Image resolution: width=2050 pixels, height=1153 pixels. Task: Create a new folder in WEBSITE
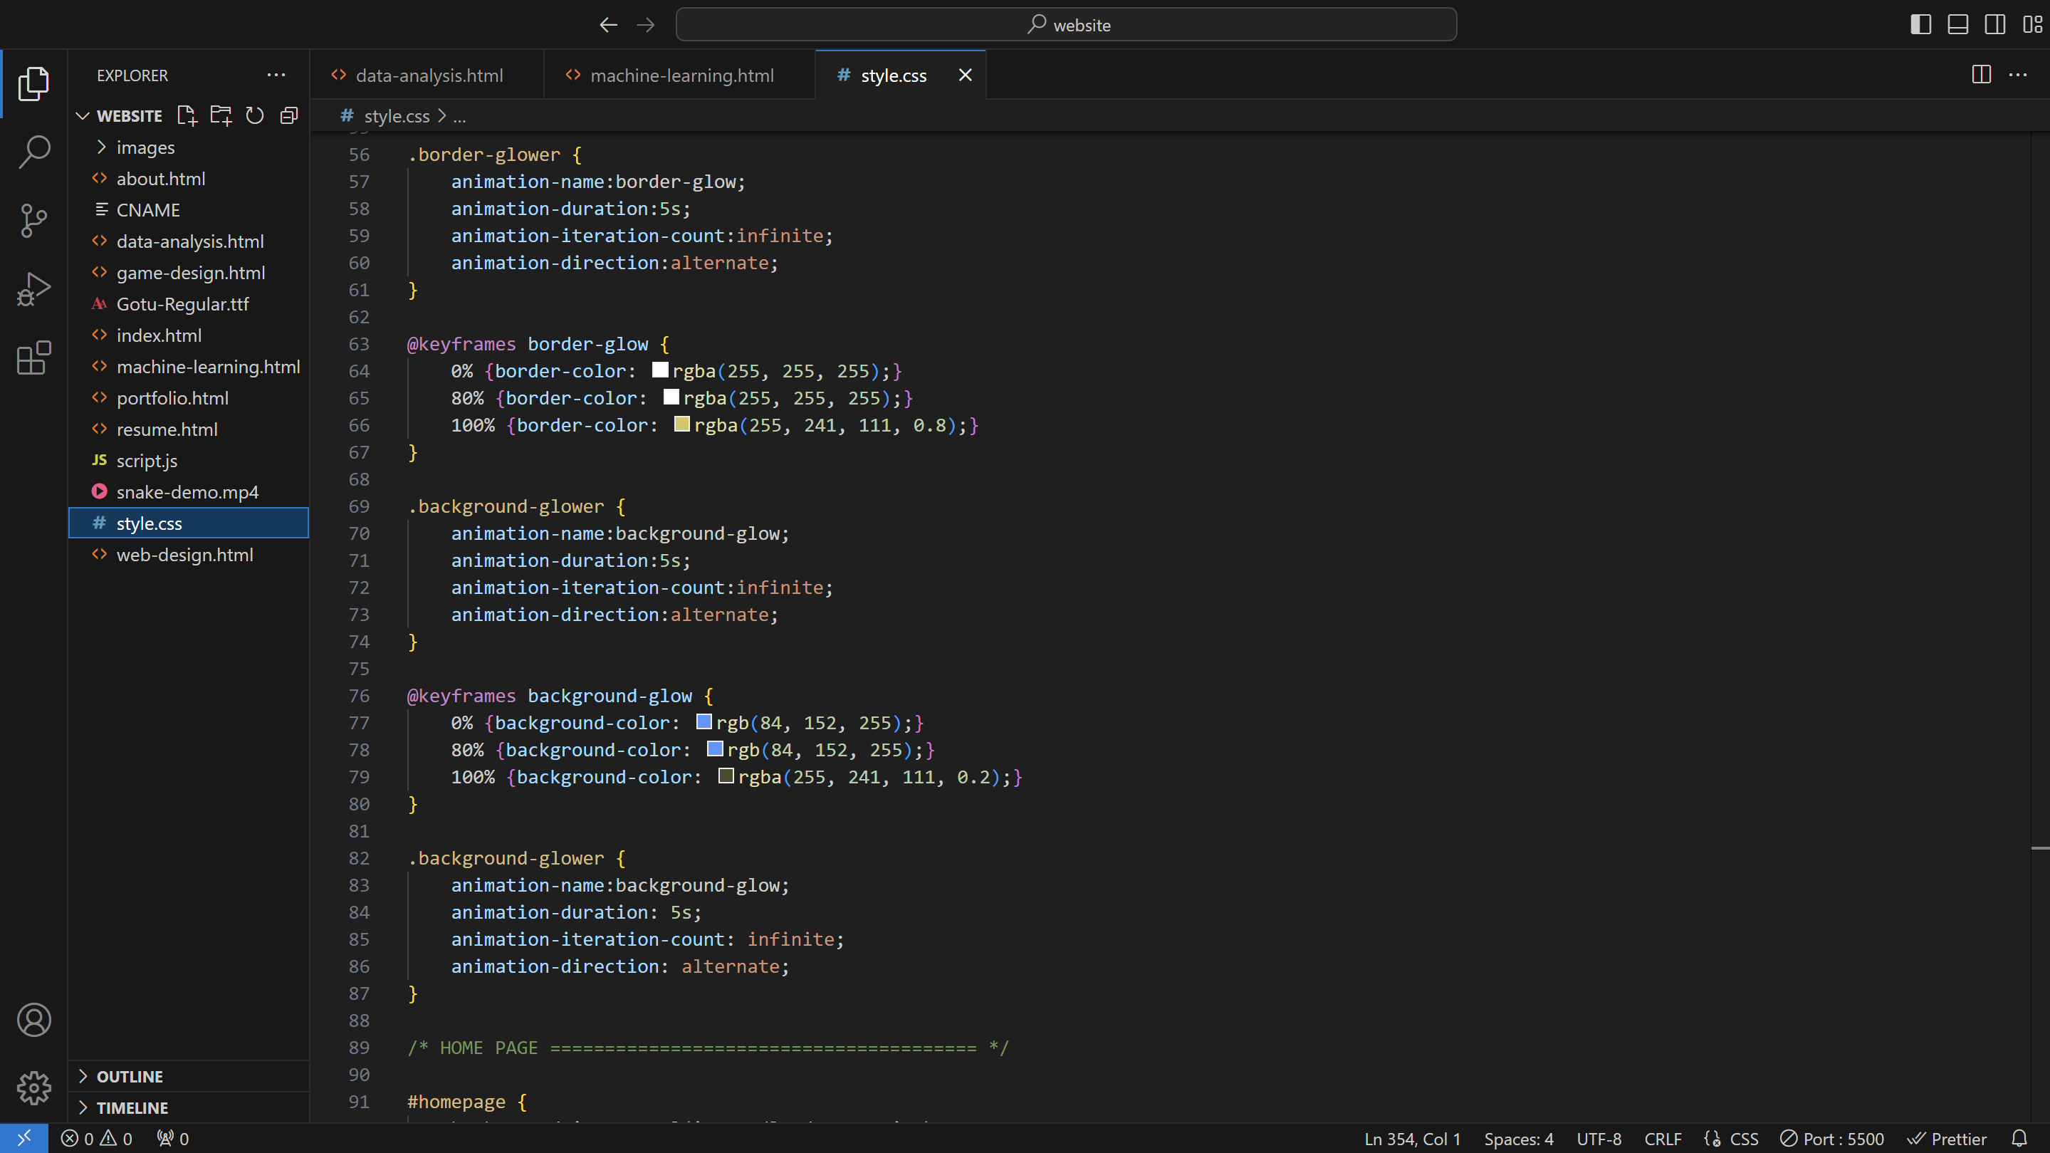[221, 115]
